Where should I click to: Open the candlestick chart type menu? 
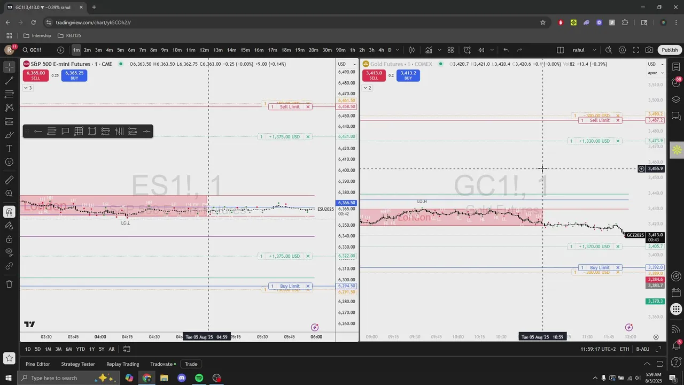pyautogui.click(x=412, y=50)
